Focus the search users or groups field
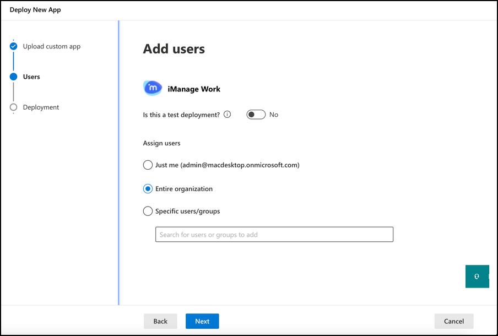Screen dimensions: 498x336 tap(274, 235)
